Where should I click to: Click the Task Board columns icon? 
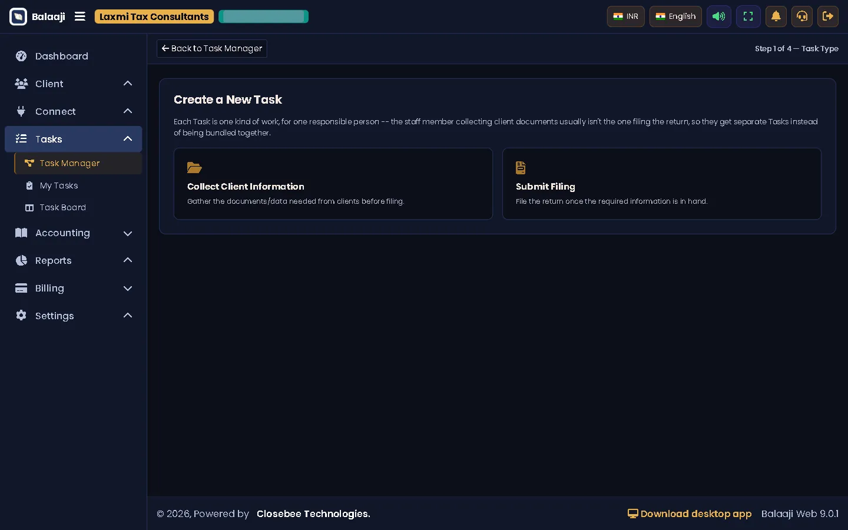pyautogui.click(x=29, y=207)
